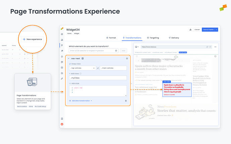Switch to the Delivery tab
This screenshot has width=231, height=144.
point(174,38)
